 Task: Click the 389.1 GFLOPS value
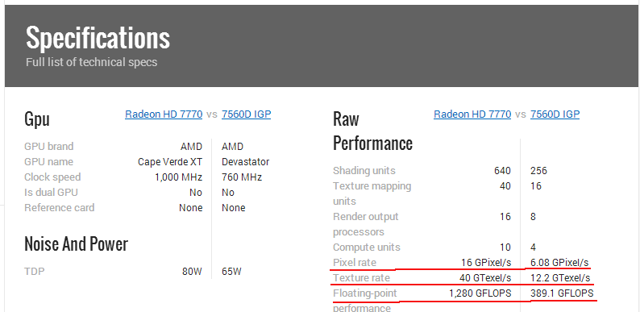(x=562, y=293)
